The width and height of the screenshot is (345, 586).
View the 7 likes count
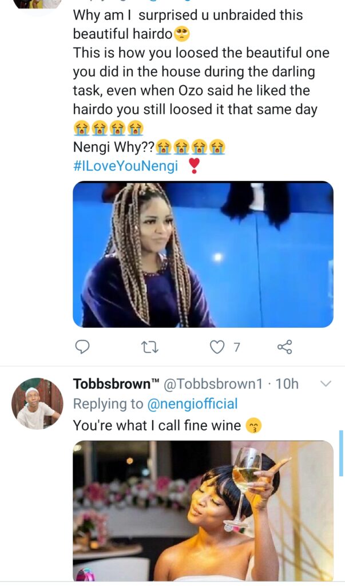pyautogui.click(x=236, y=347)
